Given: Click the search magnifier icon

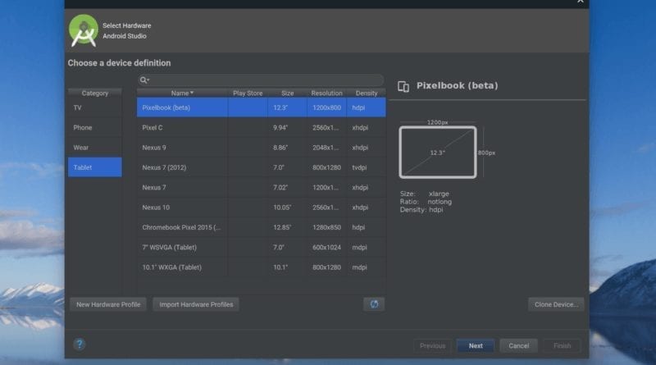Looking at the screenshot, I should (x=144, y=80).
